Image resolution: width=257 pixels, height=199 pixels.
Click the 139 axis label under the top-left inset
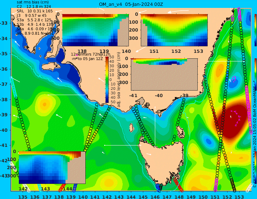104,51
